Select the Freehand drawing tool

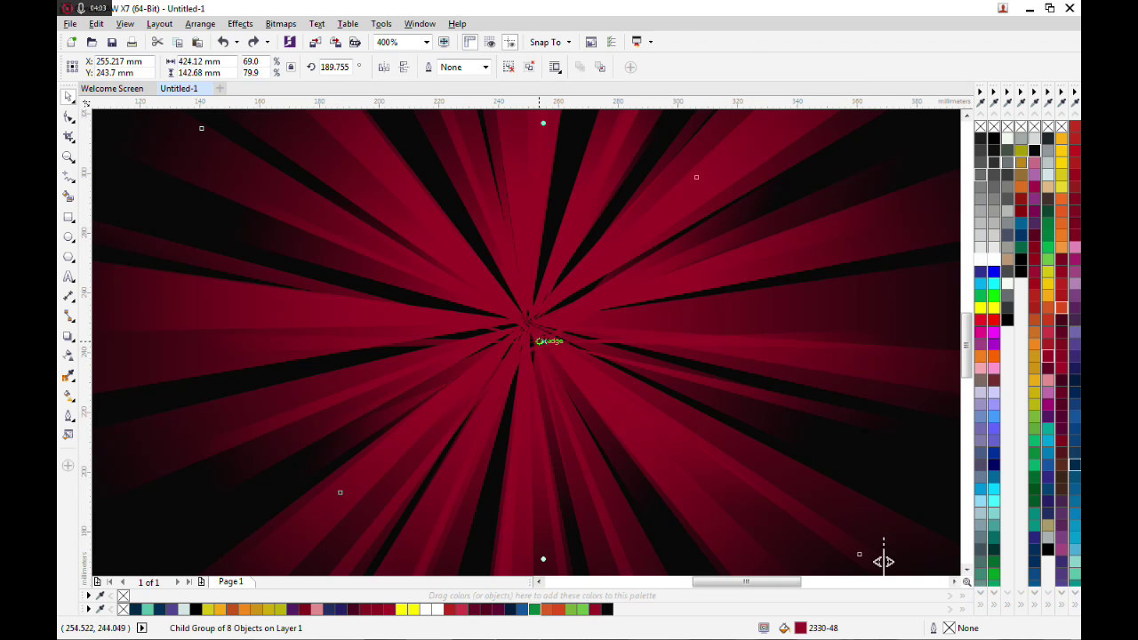pyautogui.click(x=68, y=177)
